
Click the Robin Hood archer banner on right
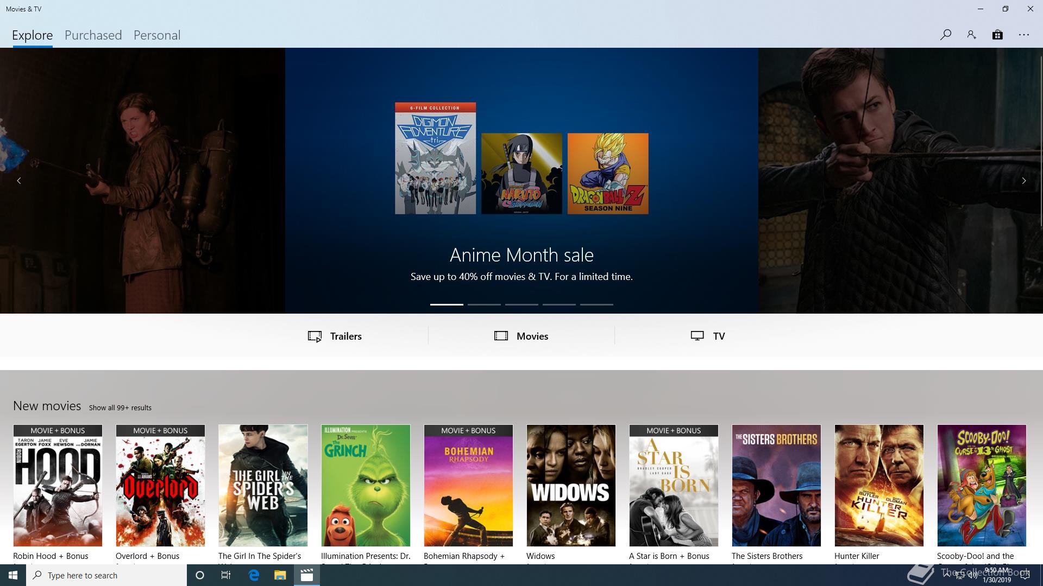pyautogui.click(x=901, y=181)
